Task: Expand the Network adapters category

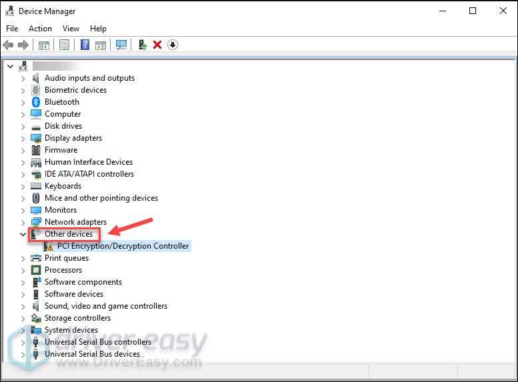Action: pos(23,222)
